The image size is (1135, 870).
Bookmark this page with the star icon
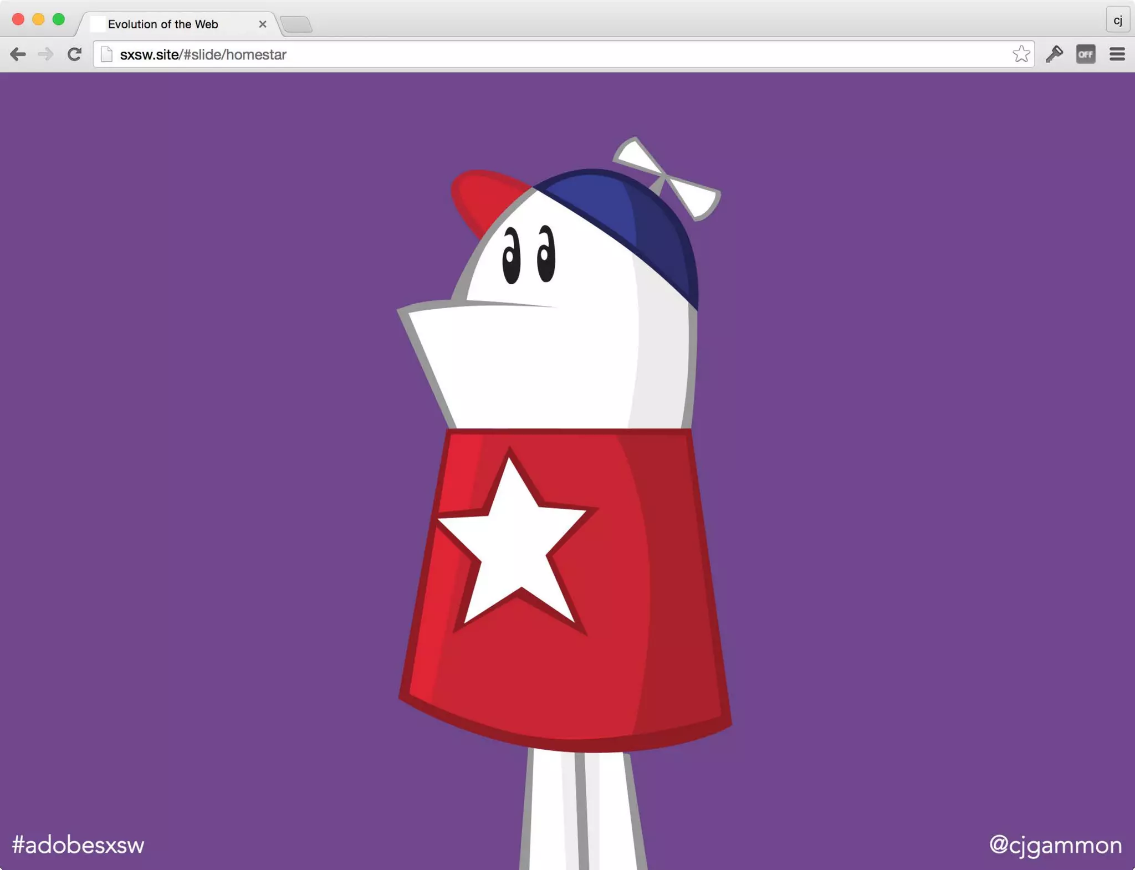[1021, 54]
